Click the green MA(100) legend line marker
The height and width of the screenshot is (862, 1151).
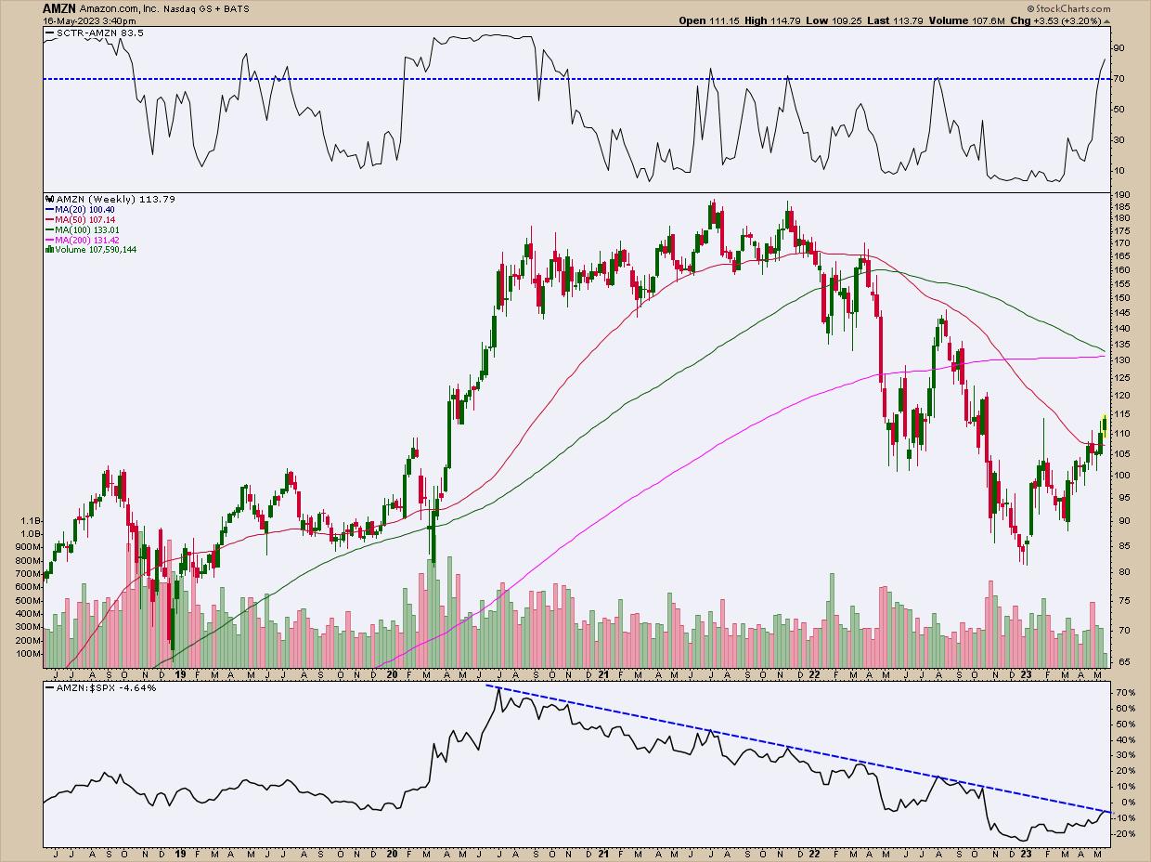coord(49,230)
